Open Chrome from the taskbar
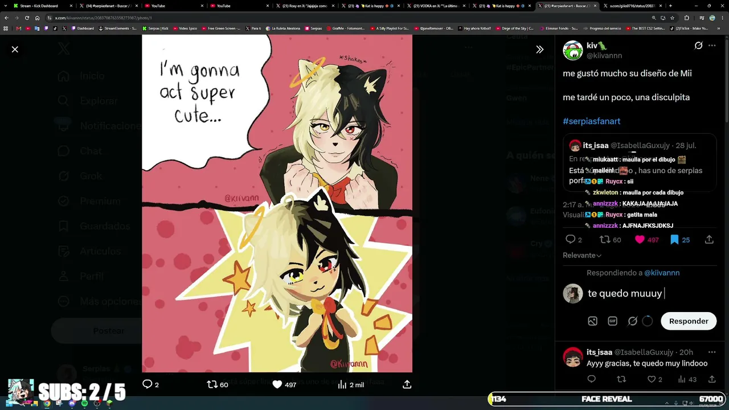Screen dimensions: 729x410 click(47, 404)
